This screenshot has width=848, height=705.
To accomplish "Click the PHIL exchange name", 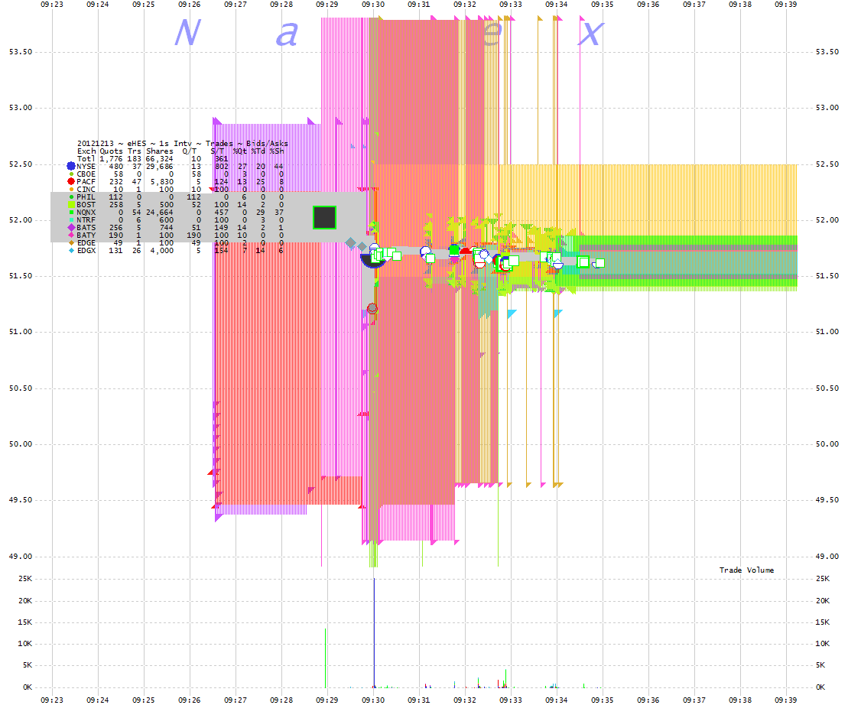I will point(86,197).
